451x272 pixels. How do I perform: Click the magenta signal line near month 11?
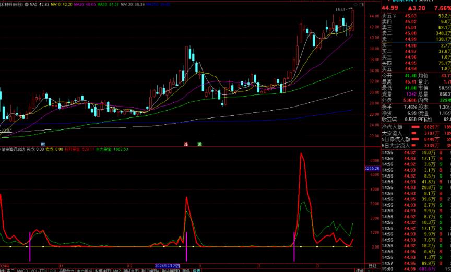pyautogui.click(x=30, y=247)
